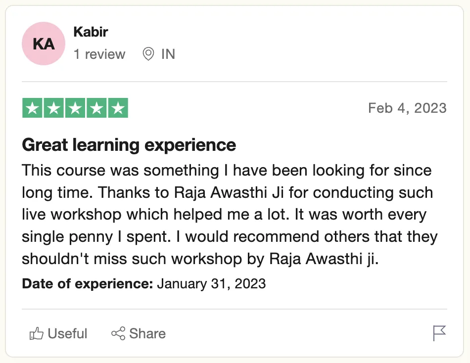
Task: Open the pink KA avatar
Action: click(x=44, y=44)
